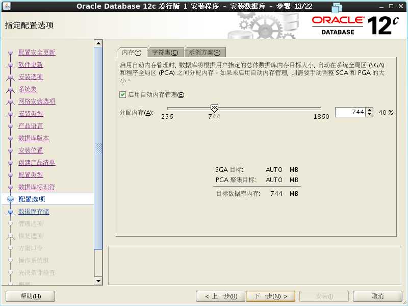Viewport: 408px width, 306px height.
Task: Click the 分配内存 slider thumb at 744
Action: tap(214, 108)
